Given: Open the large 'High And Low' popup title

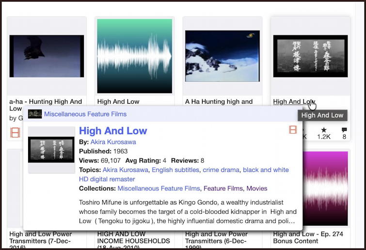Looking at the screenshot, I should [113, 131].
